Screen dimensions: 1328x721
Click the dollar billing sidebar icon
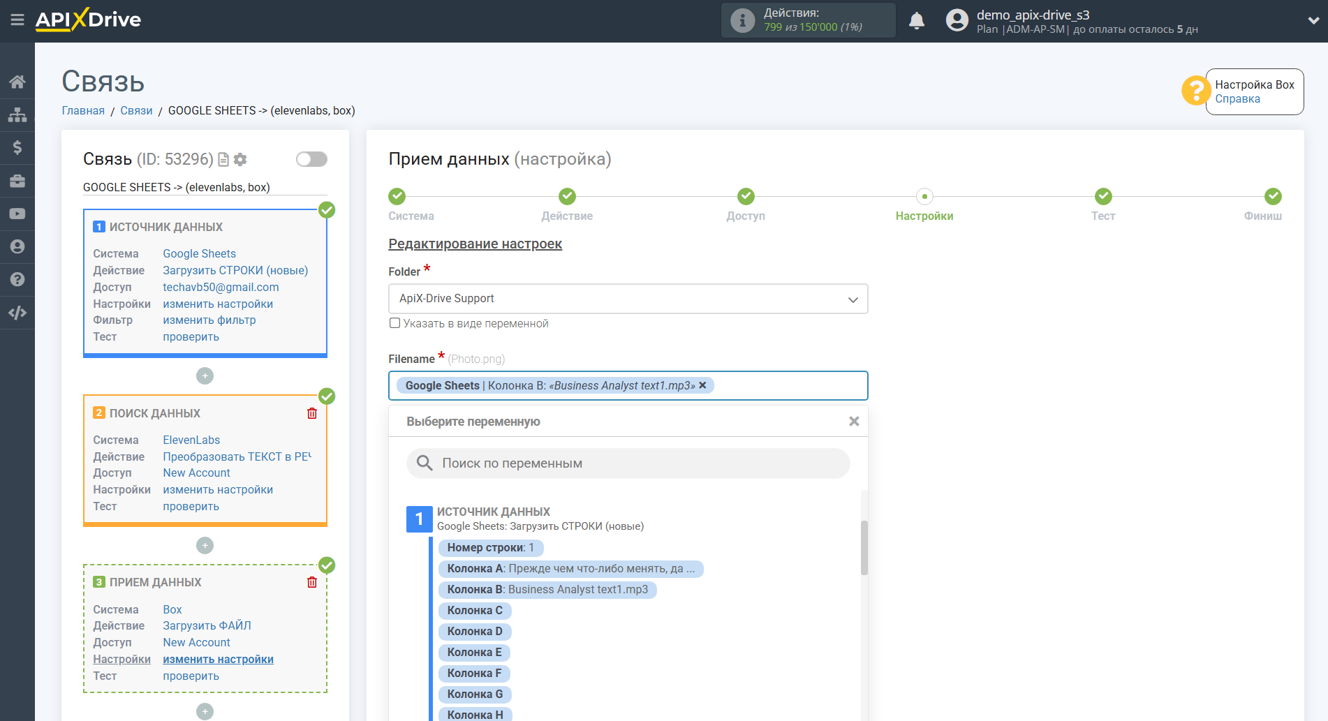tap(17, 147)
